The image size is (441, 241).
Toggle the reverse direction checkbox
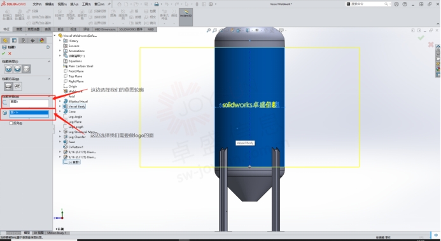click(x=11, y=123)
